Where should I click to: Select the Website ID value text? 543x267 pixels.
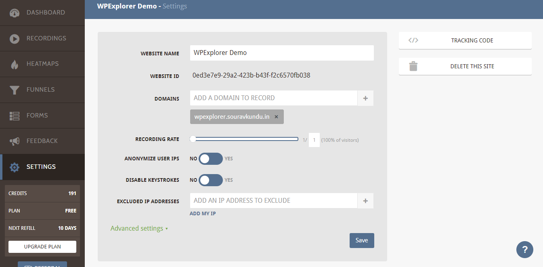tap(252, 75)
